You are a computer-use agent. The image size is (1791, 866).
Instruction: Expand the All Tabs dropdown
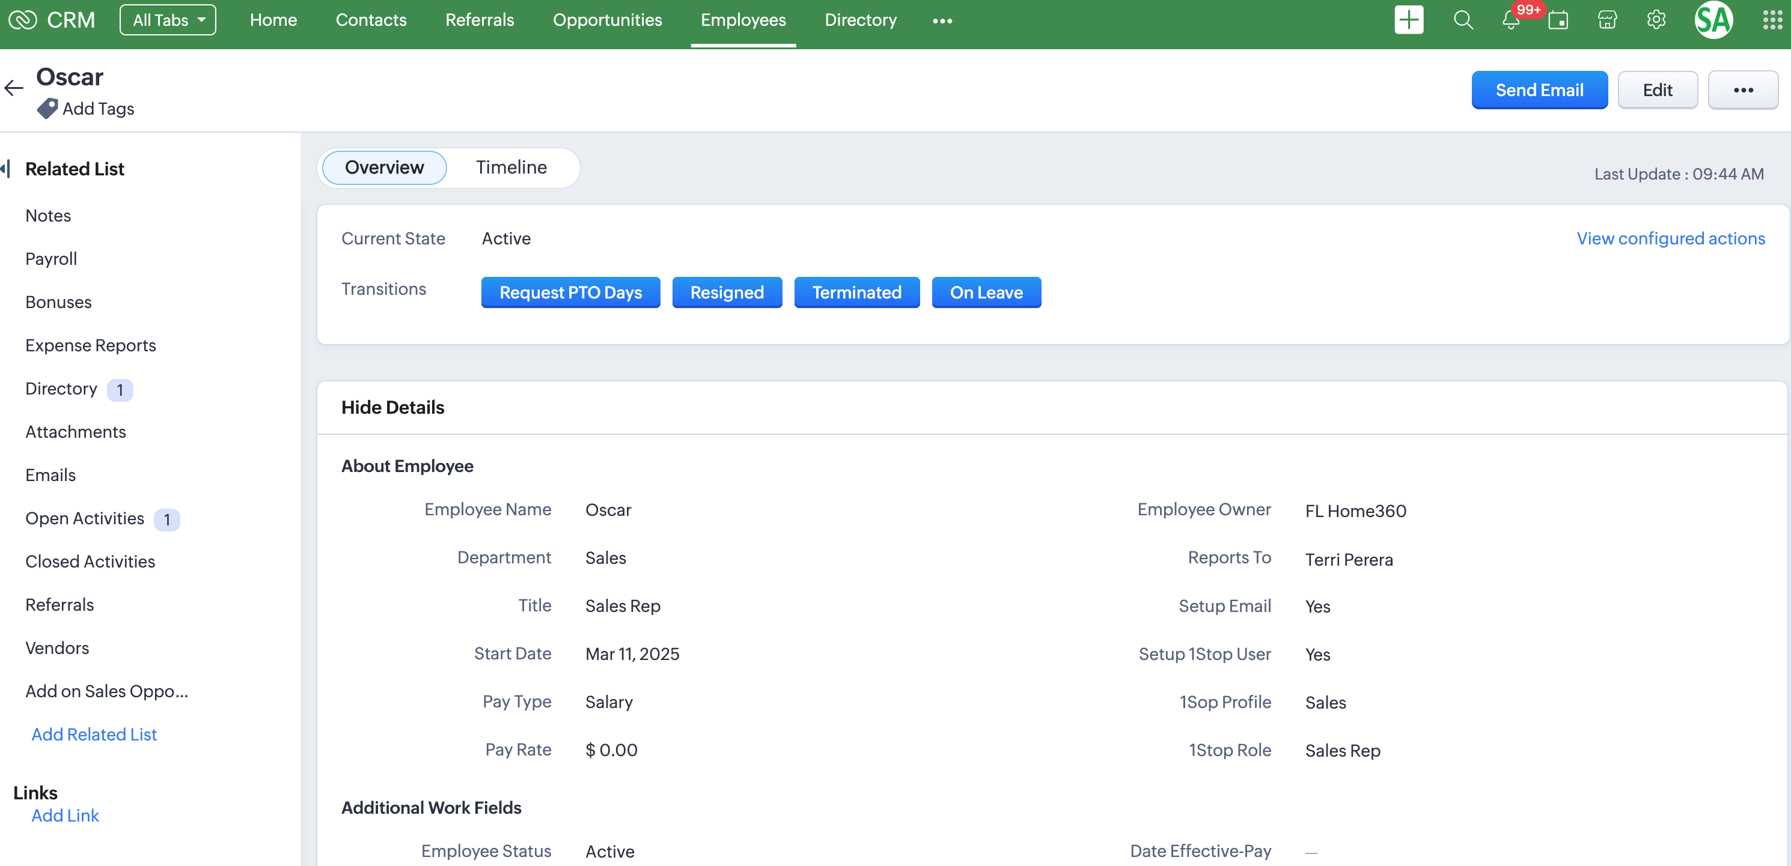pos(168,20)
